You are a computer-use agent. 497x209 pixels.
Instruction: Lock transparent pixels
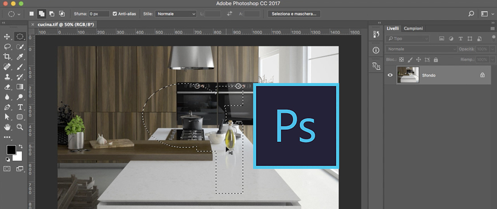tap(401, 60)
